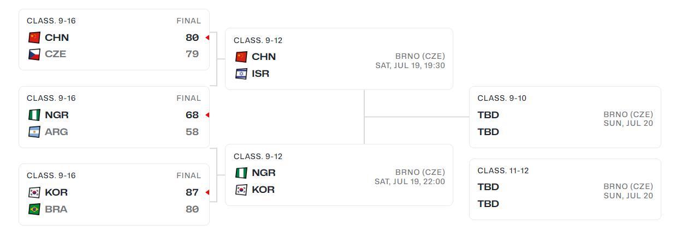Open the Class. 9-10 TBD match card
Screen dimensions: 687x249
(x=565, y=117)
